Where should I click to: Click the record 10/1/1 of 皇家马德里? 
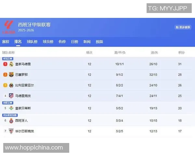pyautogui.click(x=120, y=64)
